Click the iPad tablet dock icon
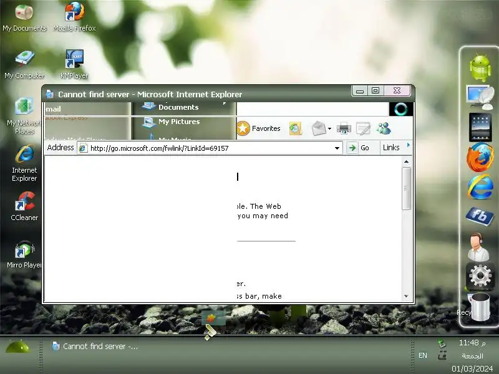This screenshot has width=499, height=374. (480, 127)
